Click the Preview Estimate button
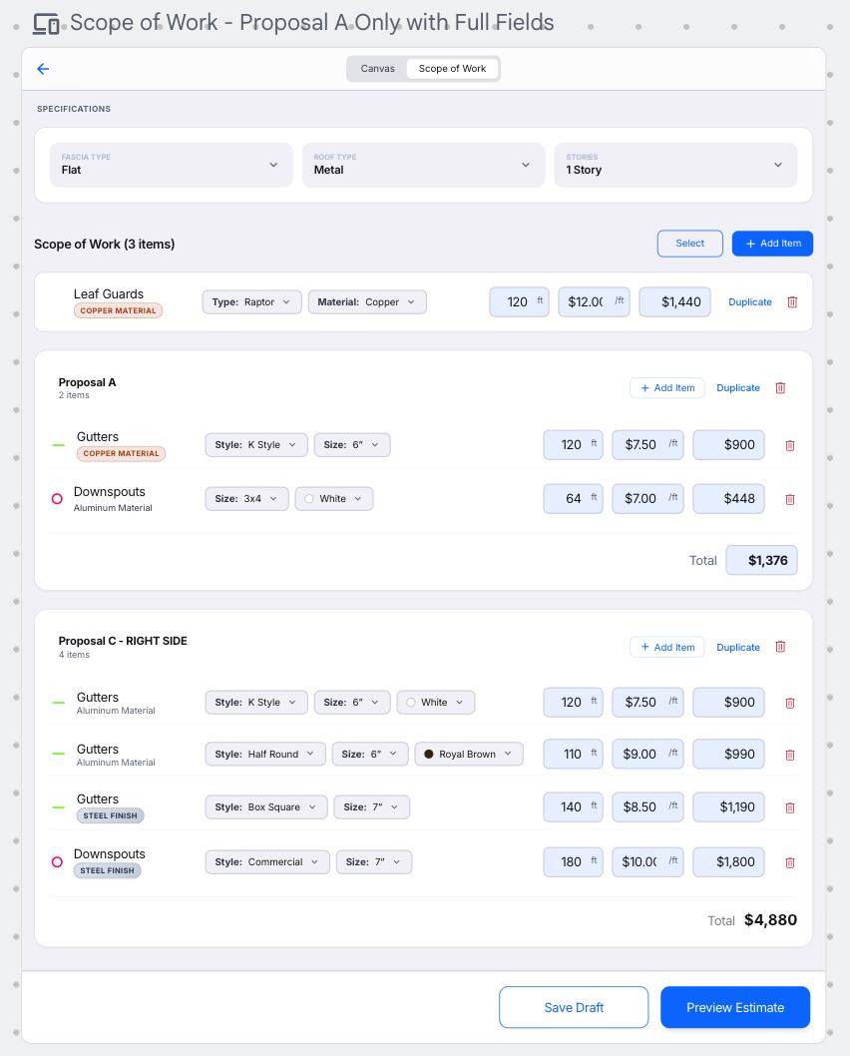 click(x=735, y=1007)
